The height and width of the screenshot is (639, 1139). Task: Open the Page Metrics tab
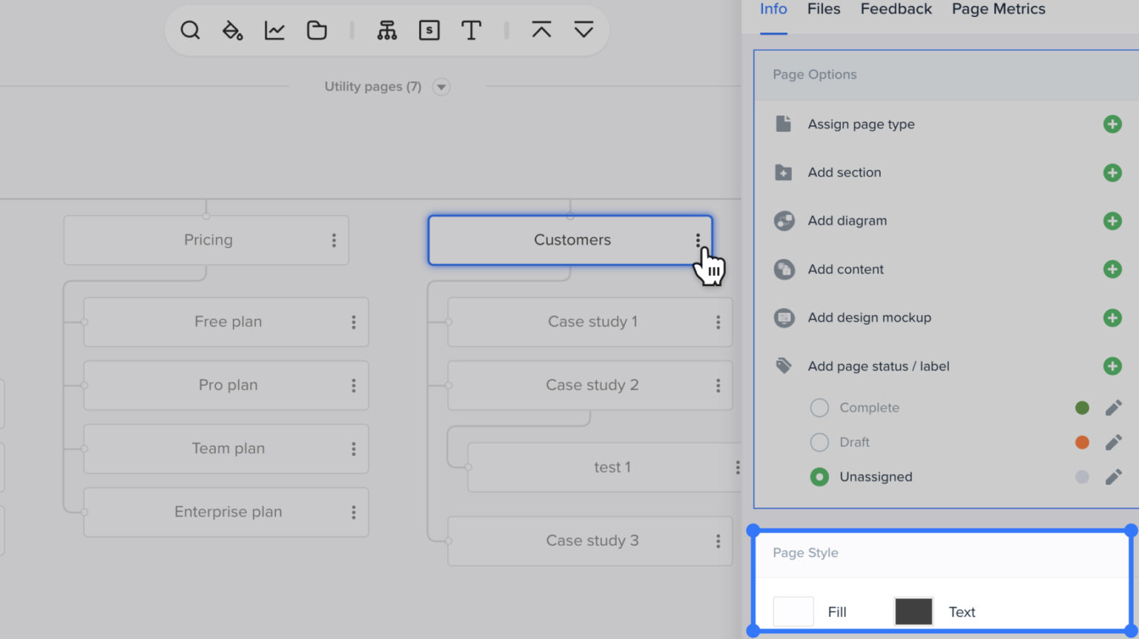[997, 9]
